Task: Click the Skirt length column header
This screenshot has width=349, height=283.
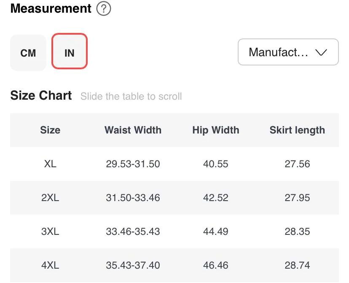Action: tap(297, 130)
